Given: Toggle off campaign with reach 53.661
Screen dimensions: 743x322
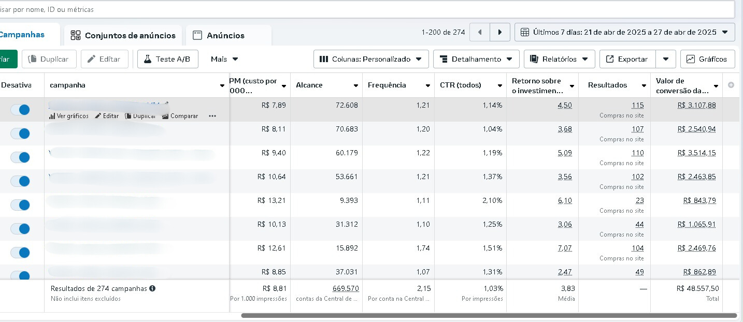Looking at the screenshot, I should pos(21,181).
